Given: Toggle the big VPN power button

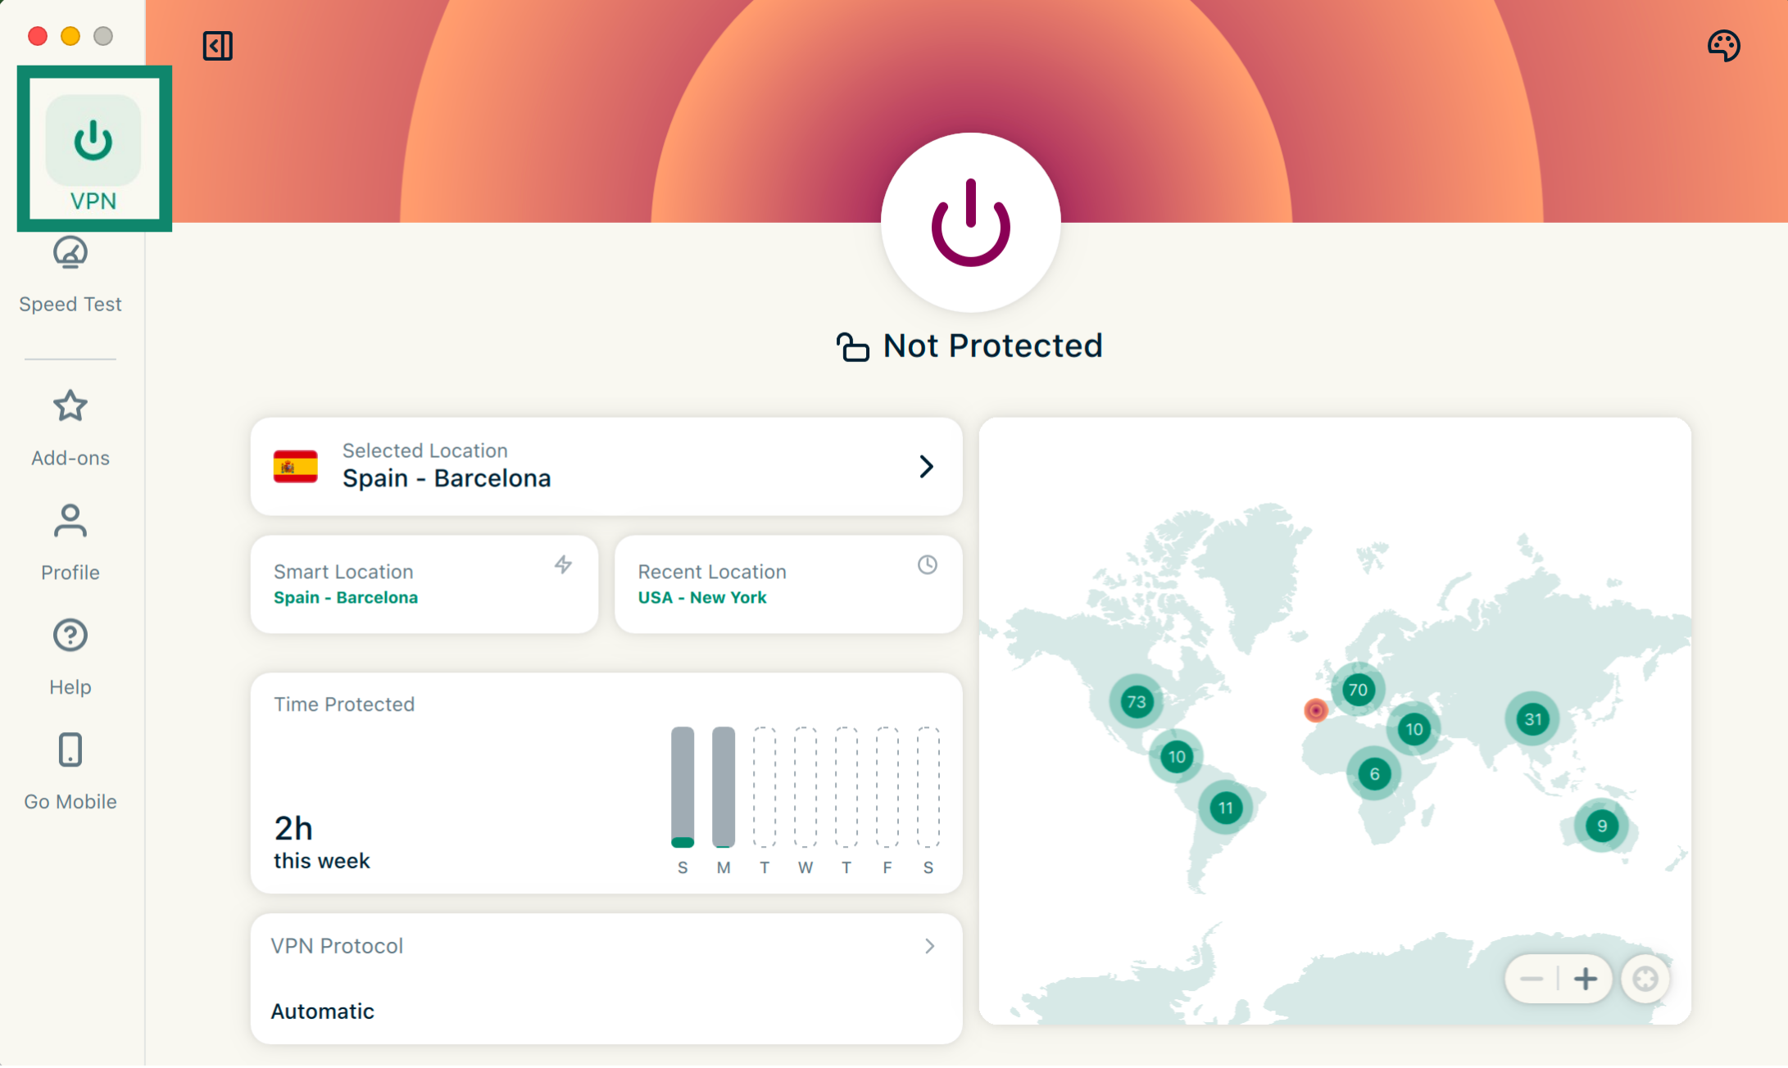Looking at the screenshot, I should 970,223.
